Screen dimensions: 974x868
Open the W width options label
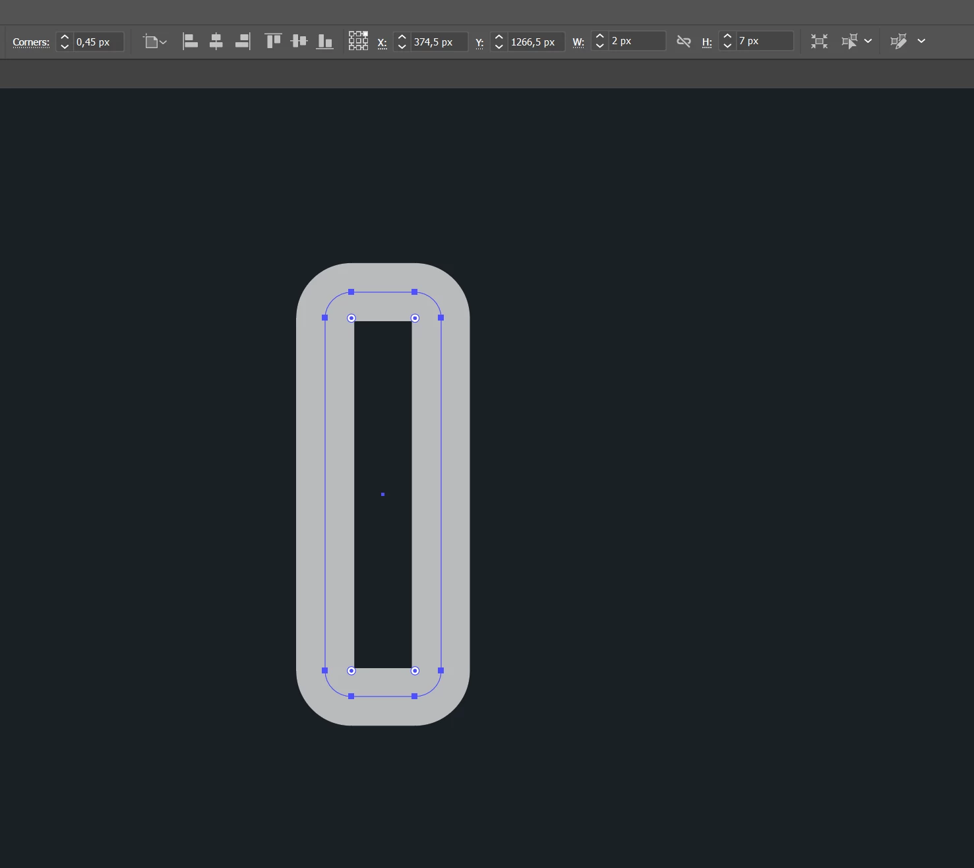click(578, 42)
